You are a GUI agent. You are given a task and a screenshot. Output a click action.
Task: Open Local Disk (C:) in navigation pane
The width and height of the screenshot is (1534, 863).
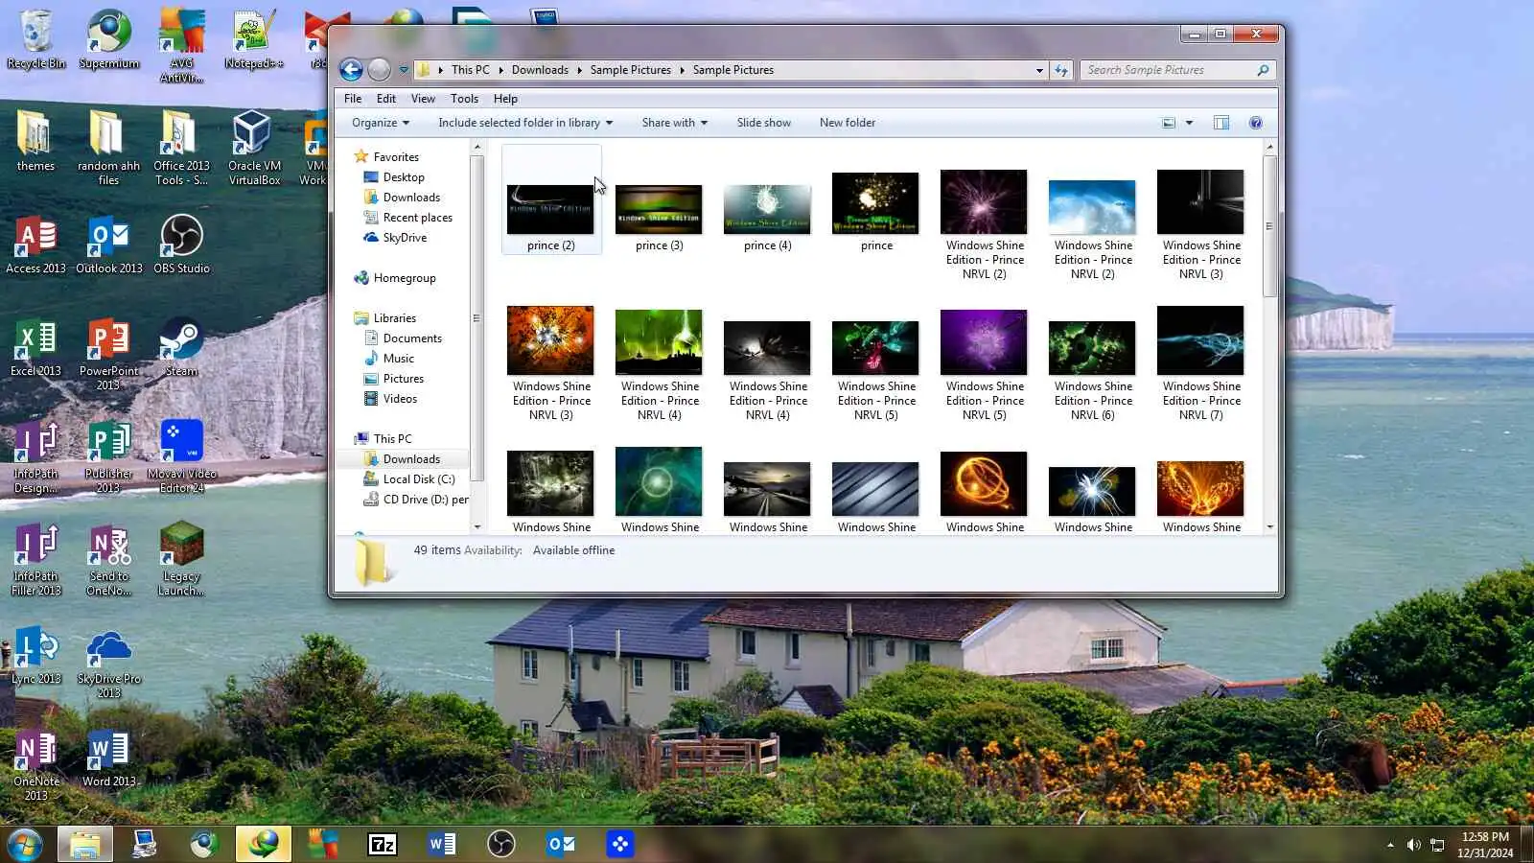click(419, 479)
